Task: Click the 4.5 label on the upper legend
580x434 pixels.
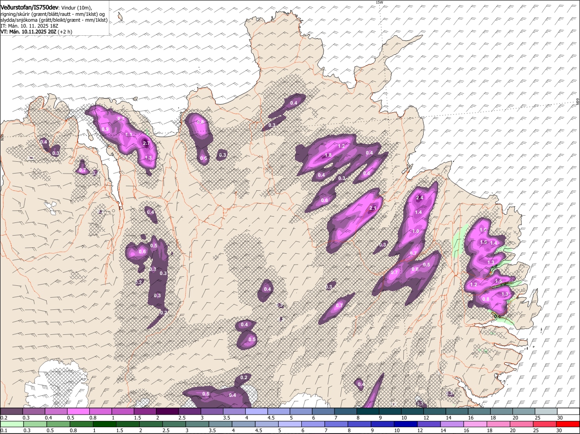Action: point(271,417)
